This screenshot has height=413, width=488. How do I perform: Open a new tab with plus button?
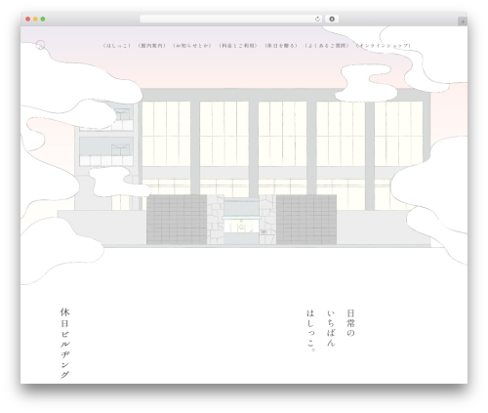[x=463, y=21]
